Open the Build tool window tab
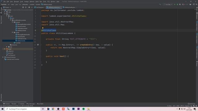Image resolution: width=198 pixels, height=111 pixels. coord(14,104)
